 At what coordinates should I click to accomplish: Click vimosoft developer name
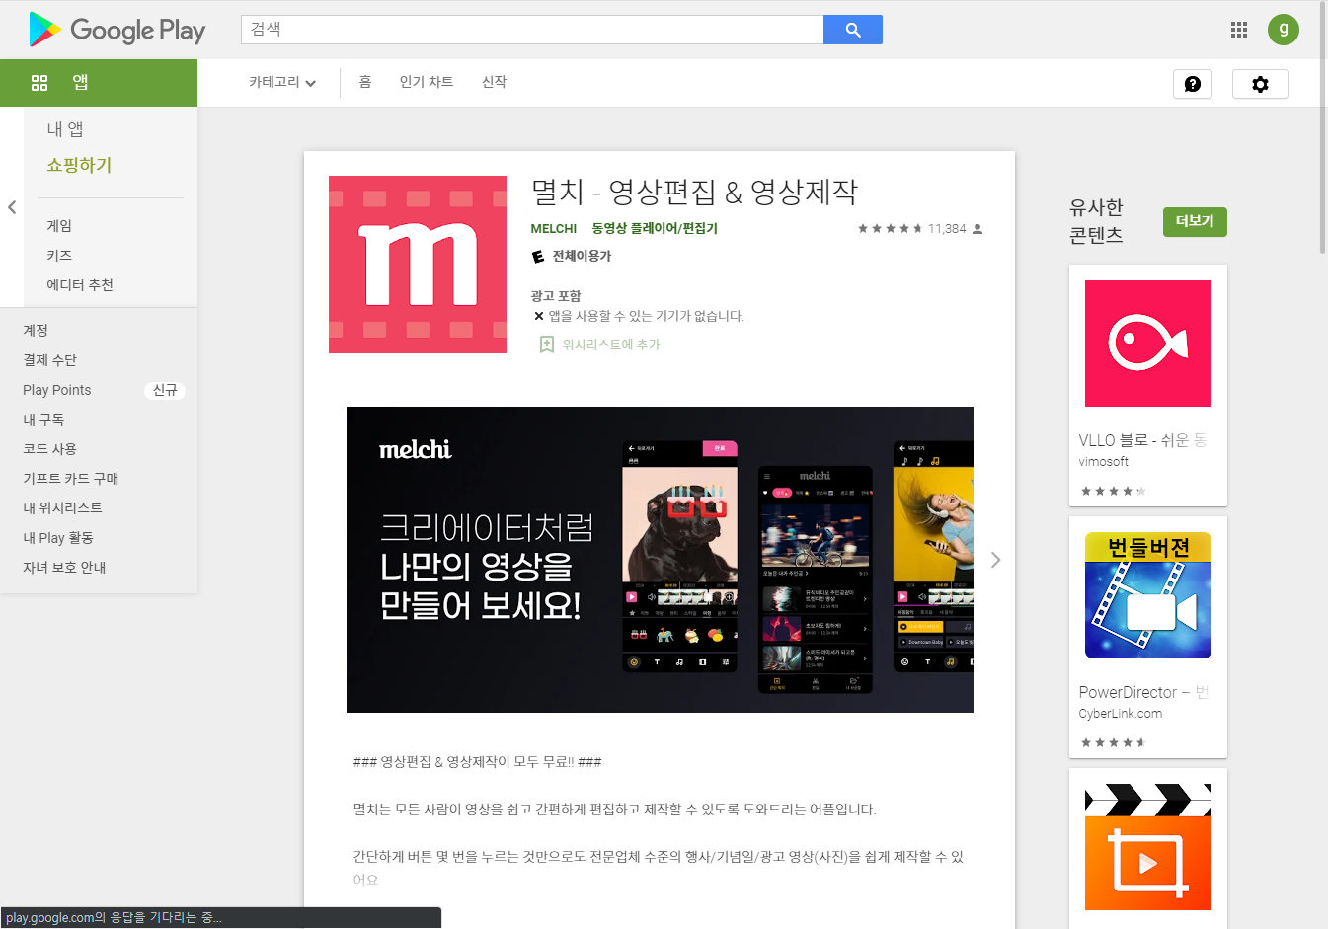click(1104, 462)
